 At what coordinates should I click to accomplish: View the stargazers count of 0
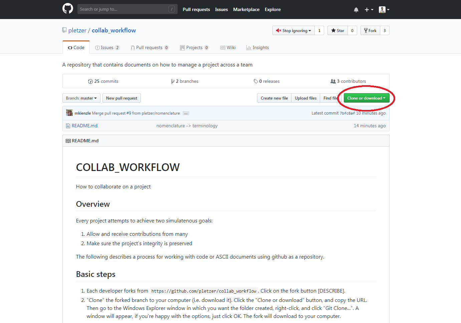point(352,30)
